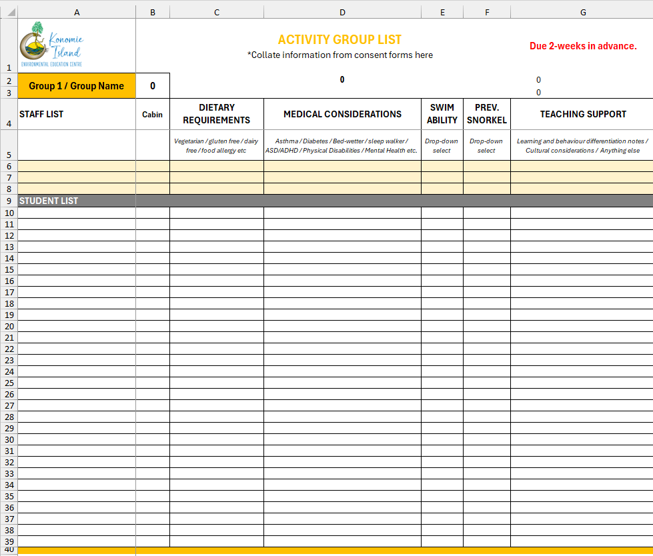The height and width of the screenshot is (556, 653).
Task: Select the 'Drop-down select' cell under SWIM ABILITY
Action: coord(442,145)
